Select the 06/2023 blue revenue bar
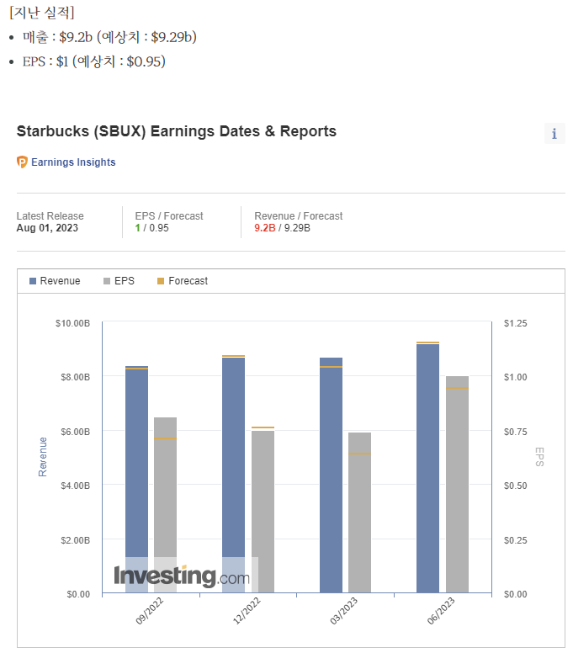 pyautogui.click(x=427, y=469)
